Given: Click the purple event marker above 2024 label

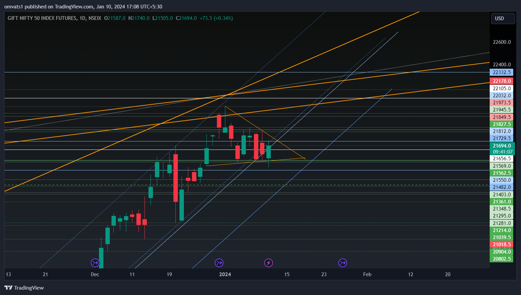Looking at the screenshot, I should [x=219, y=263].
